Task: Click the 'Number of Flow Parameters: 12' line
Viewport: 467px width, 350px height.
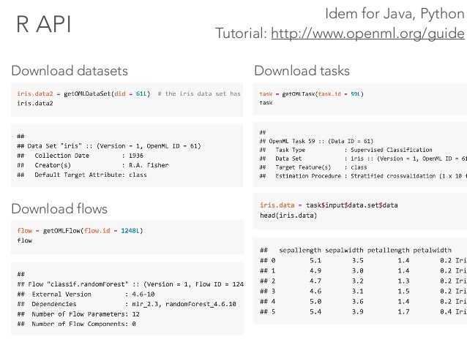Action: tap(78, 314)
